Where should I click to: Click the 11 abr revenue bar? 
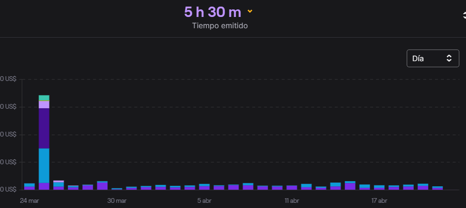coord(292,187)
